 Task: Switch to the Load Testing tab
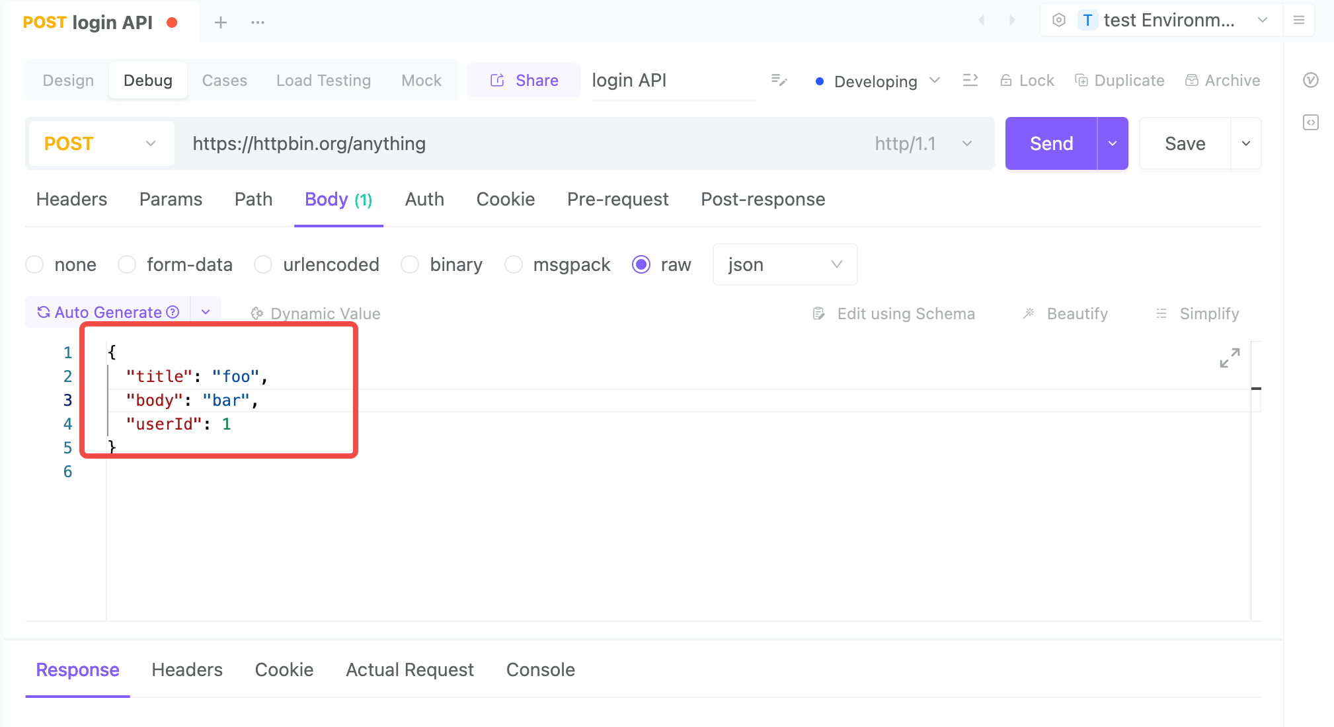[x=323, y=80]
